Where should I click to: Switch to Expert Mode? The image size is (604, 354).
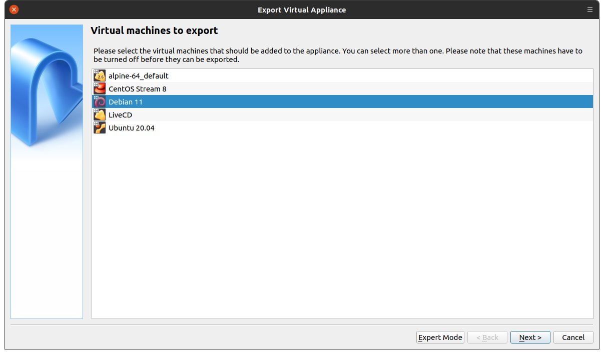tap(440, 337)
